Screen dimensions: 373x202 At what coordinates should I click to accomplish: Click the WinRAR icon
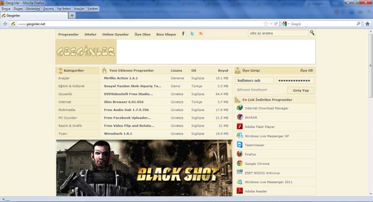click(240, 117)
